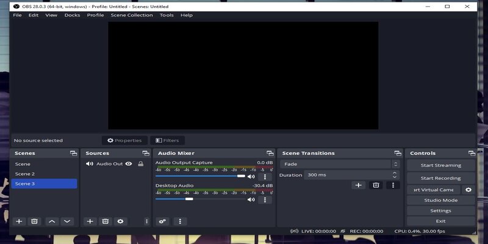Start the Virtual Camera
Image resolution: width=488 pixels, height=244 pixels.
tap(433, 190)
